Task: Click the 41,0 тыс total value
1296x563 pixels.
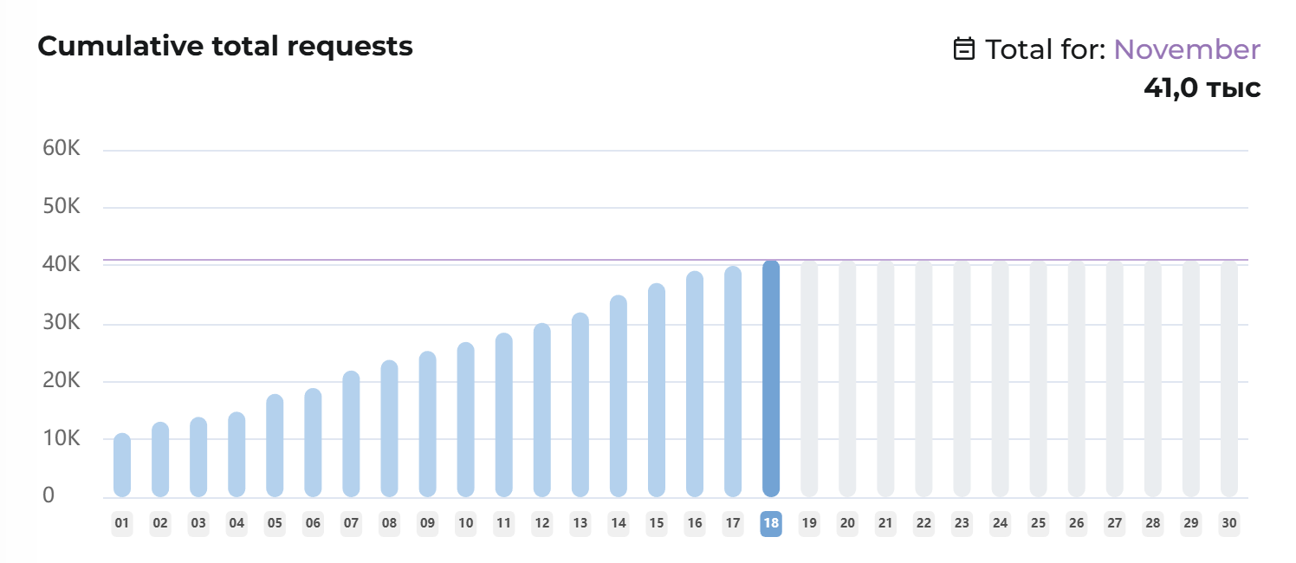Action: pos(1202,87)
